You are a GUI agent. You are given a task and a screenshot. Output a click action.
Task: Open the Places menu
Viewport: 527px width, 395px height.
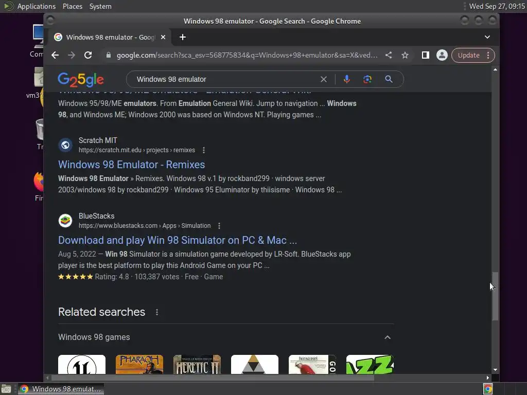(x=73, y=6)
